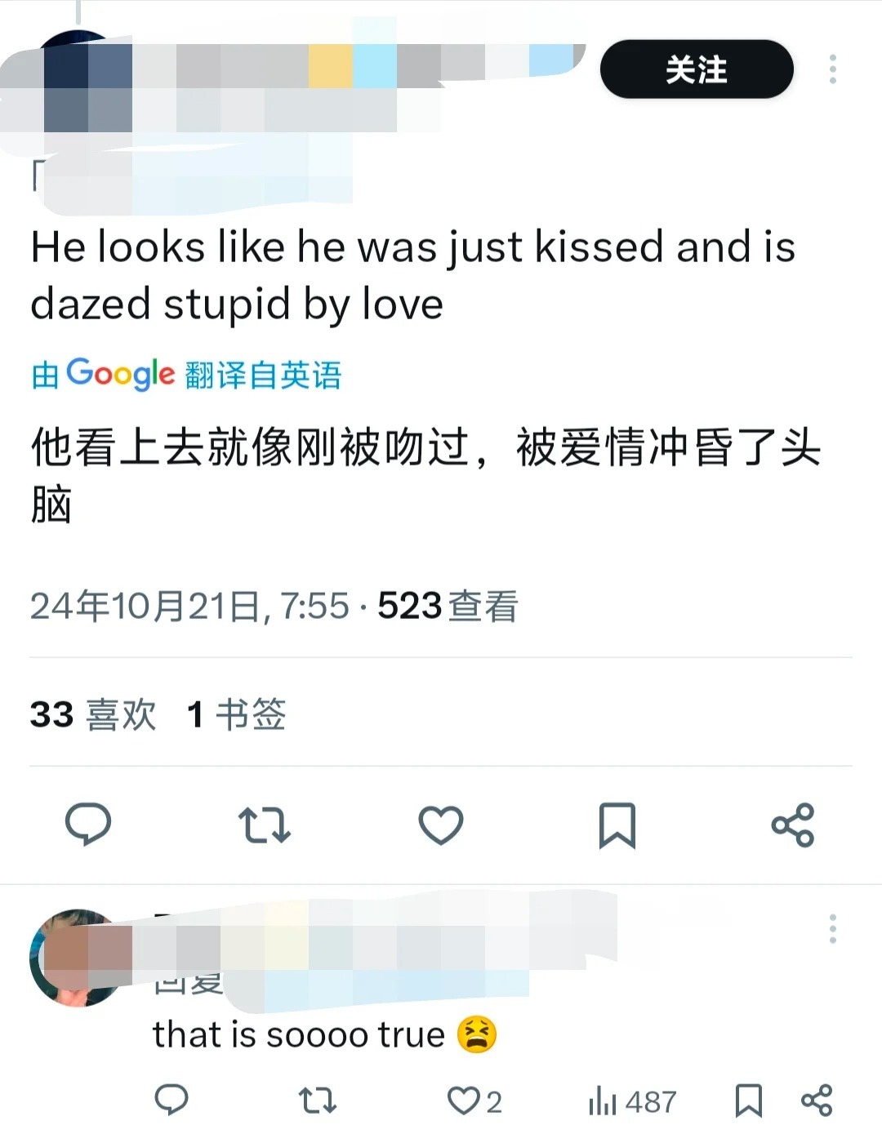The image size is (882, 1143).
Task: Retweet the 'that is soooo true' comment
Action: tap(318, 1101)
